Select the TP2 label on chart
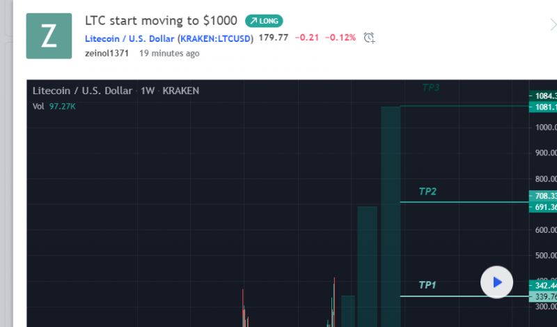 (428, 191)
